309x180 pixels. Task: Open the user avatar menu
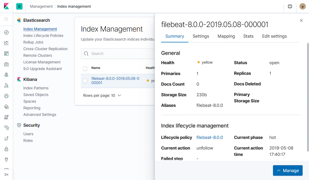[302, 6]
